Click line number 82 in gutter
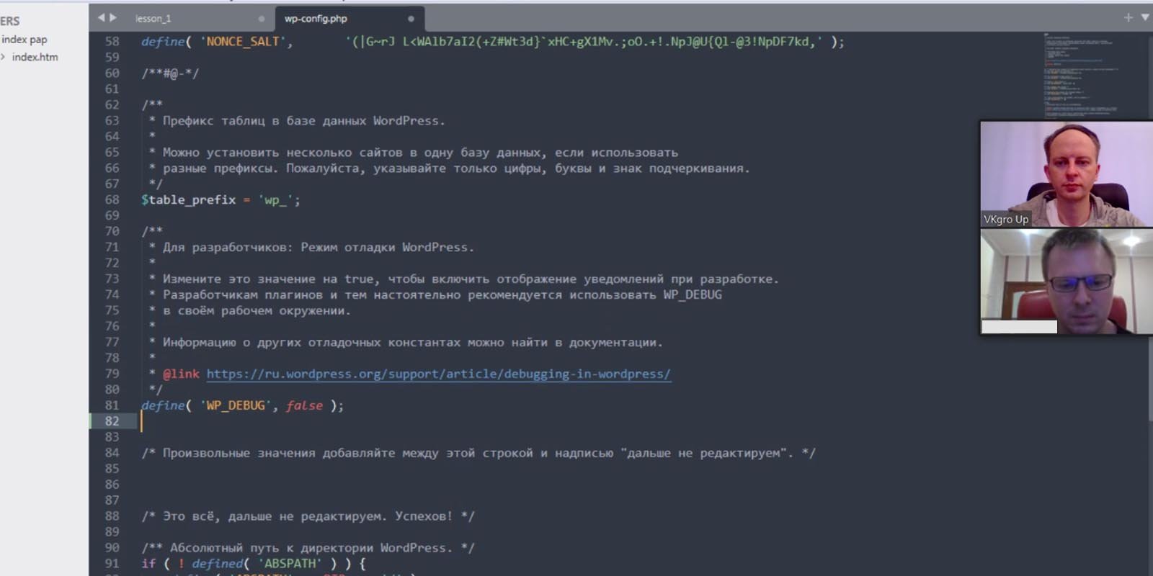1153x576 pixels. (x=112, y=421)
